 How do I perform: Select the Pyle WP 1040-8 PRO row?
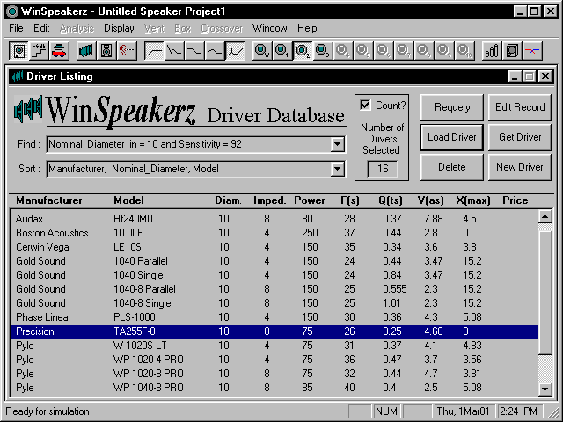pyautogui.click(x=274, y=388)
